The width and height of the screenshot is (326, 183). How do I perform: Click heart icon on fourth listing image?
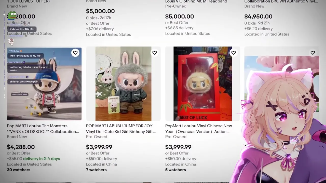tap(313, 53)
